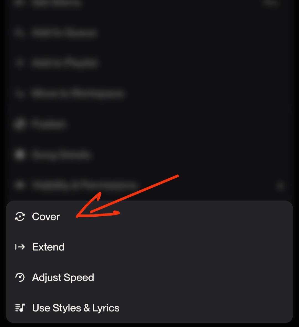Pick the blurred Add to Playlist label

click(65, 63)
